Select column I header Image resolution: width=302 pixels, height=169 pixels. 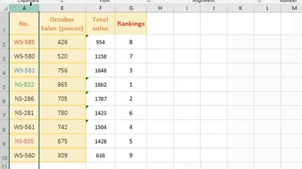187,8
